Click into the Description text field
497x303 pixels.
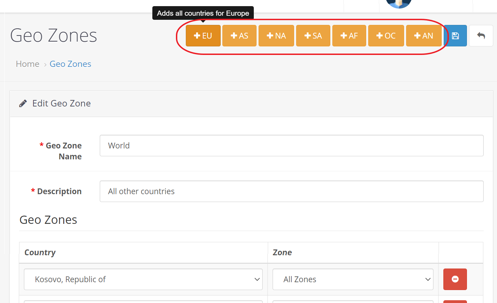[291, 191]
